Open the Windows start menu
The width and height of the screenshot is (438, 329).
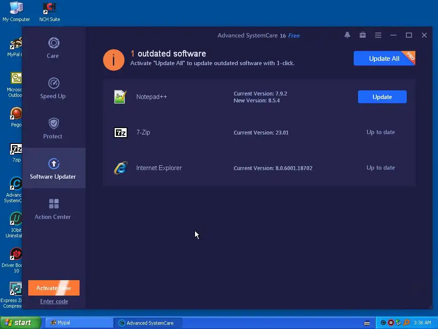(21, 323)
